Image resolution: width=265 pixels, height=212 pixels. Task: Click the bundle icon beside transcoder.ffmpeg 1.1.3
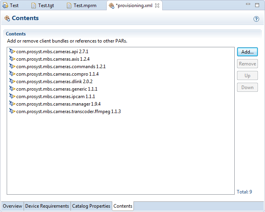coord(12,112)
